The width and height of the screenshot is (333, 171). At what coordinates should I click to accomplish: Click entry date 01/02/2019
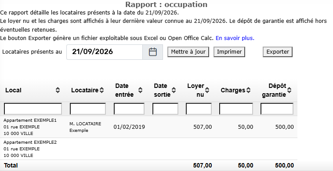point(129,127)
